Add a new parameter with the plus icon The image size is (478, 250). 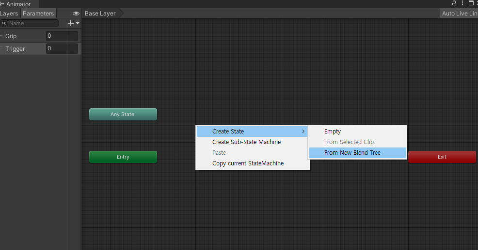71,23
